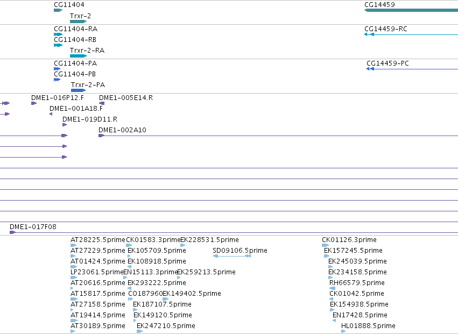Viewport: 458px width, 334px height.
Task: Select EST AT20616.5prime
Action: pos(98,283)
